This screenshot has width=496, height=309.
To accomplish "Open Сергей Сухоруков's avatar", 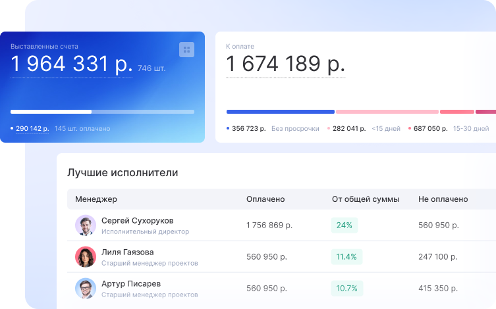I will coord(86,226).
